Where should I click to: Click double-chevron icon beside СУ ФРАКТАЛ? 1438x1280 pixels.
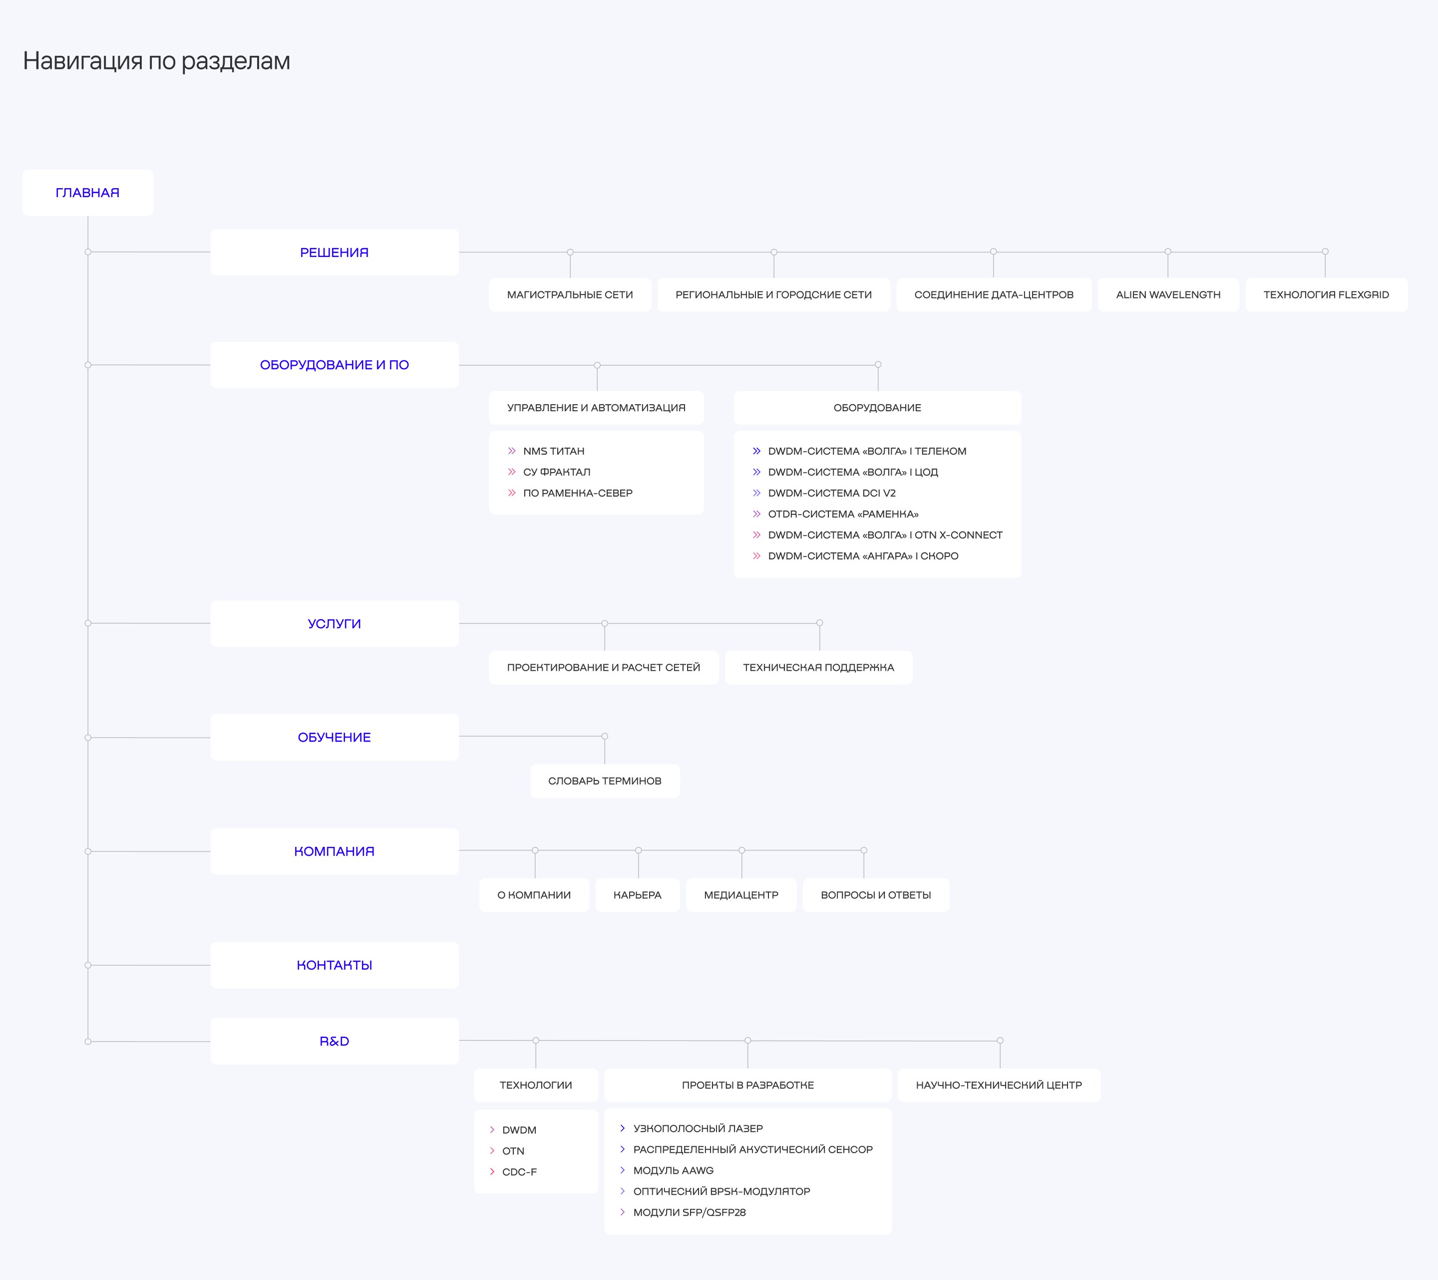coord(511,472)
